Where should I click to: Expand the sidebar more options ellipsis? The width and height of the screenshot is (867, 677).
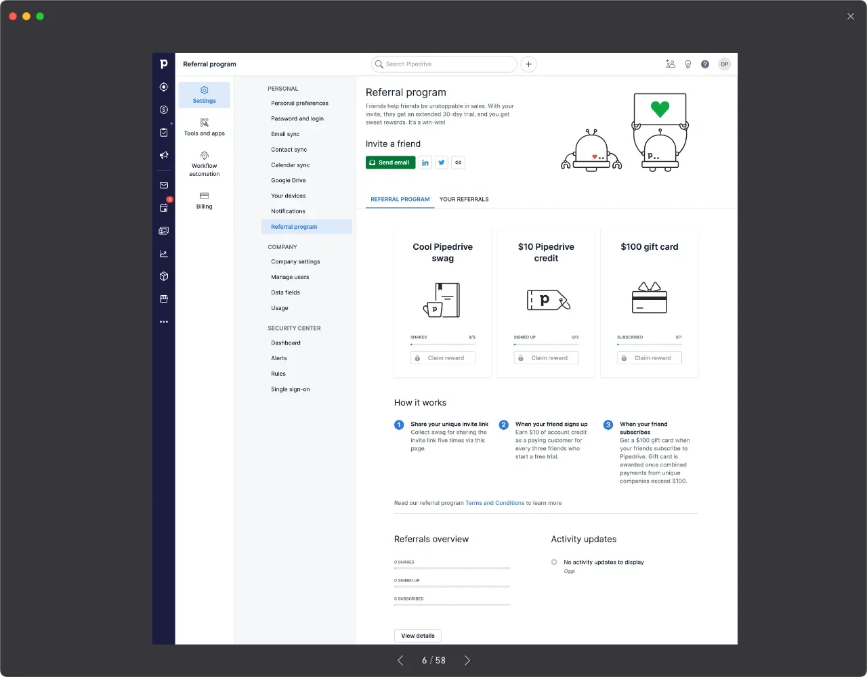tap(163, 322)
